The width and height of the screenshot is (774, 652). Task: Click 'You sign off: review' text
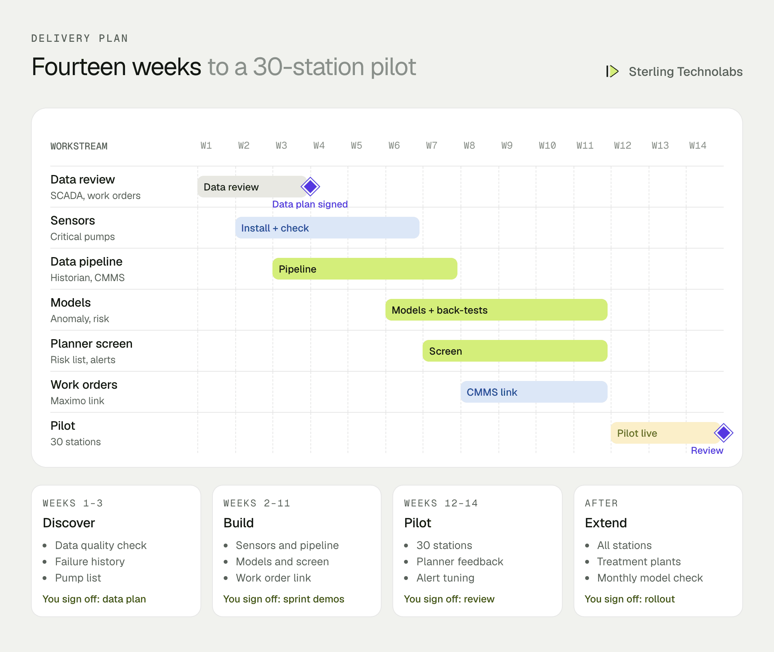click(449, 599)
